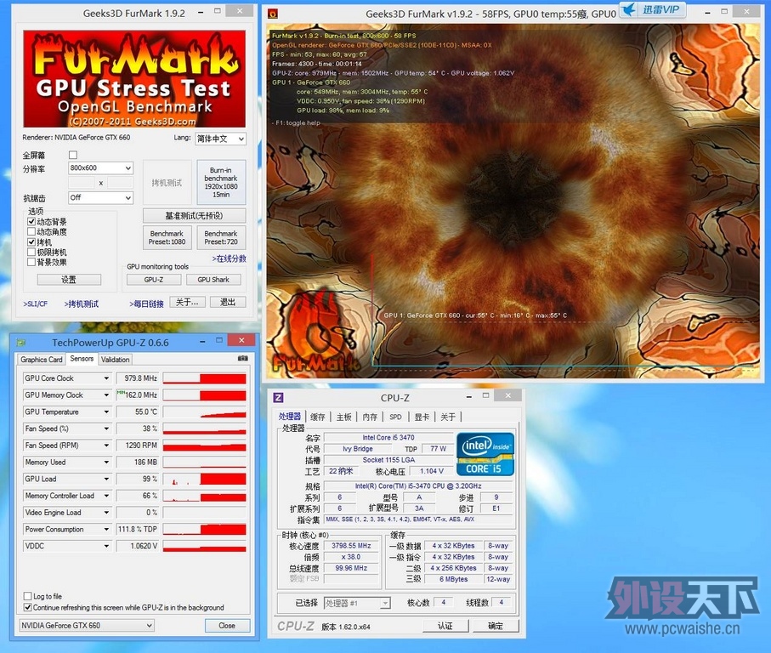The height and width of the screenshot is (653, 771).
Task: Open the 主板 tab in CPU-Z
Action: click(343, 417)
